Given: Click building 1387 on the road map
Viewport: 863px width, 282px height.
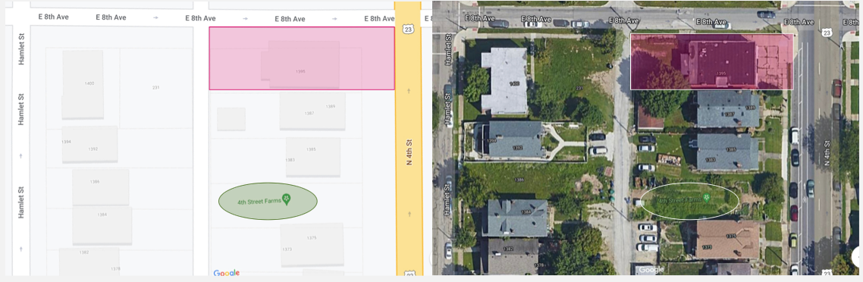Looking at the screenshot, I should click(x=312, y=111).
